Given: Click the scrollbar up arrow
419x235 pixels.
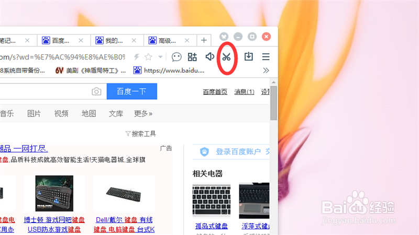Looking at the screenshot, I should click(x=273, y=83).
